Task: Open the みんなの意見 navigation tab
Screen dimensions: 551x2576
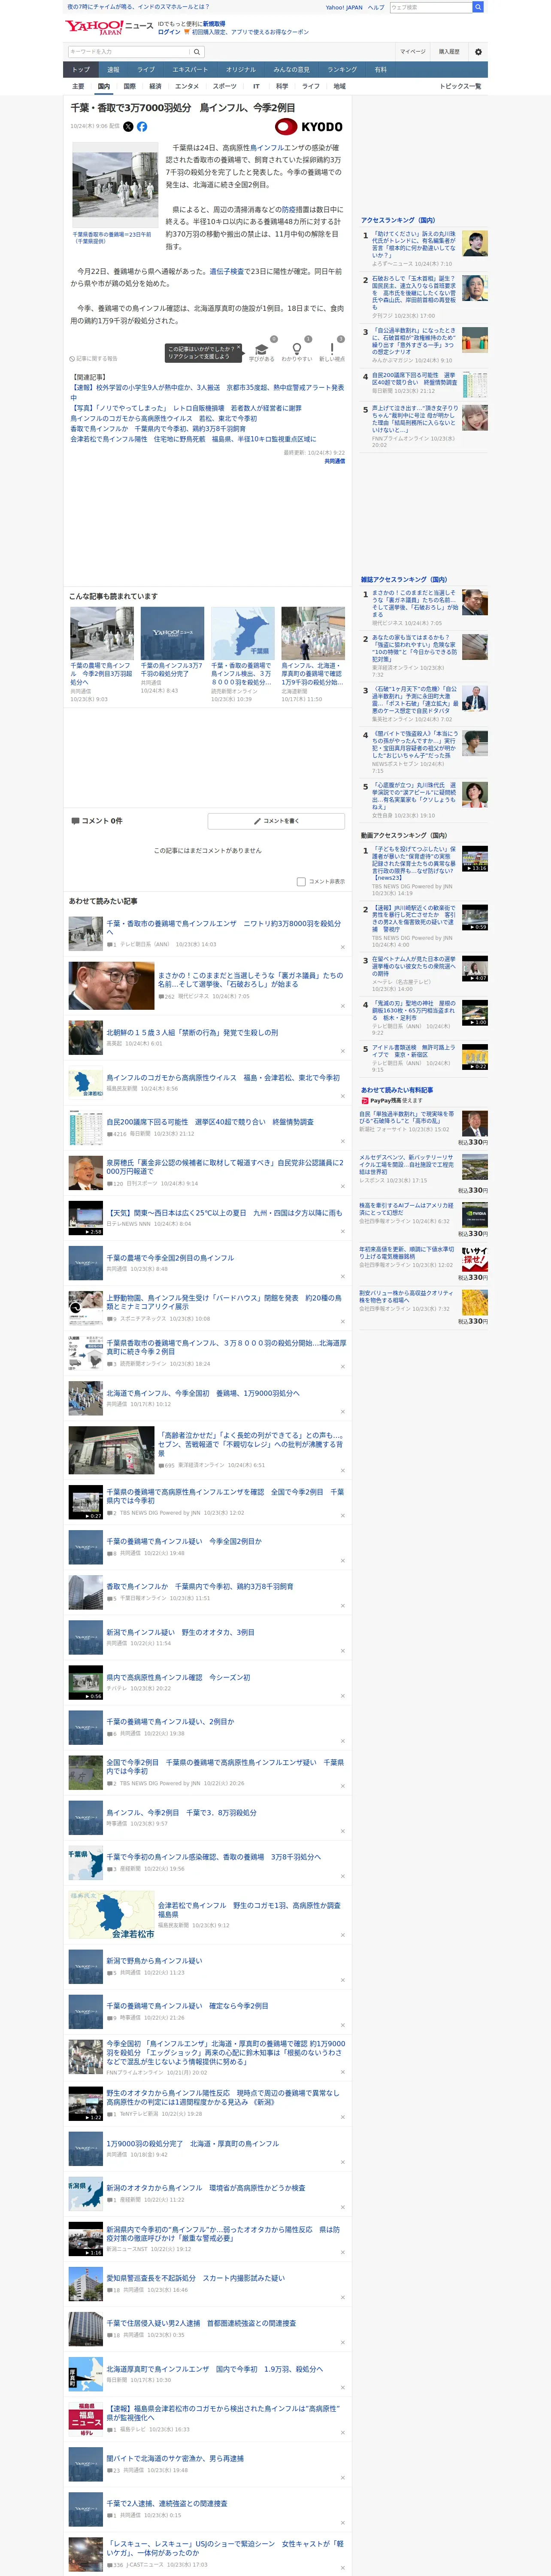Action: click(x=291, y=70)
